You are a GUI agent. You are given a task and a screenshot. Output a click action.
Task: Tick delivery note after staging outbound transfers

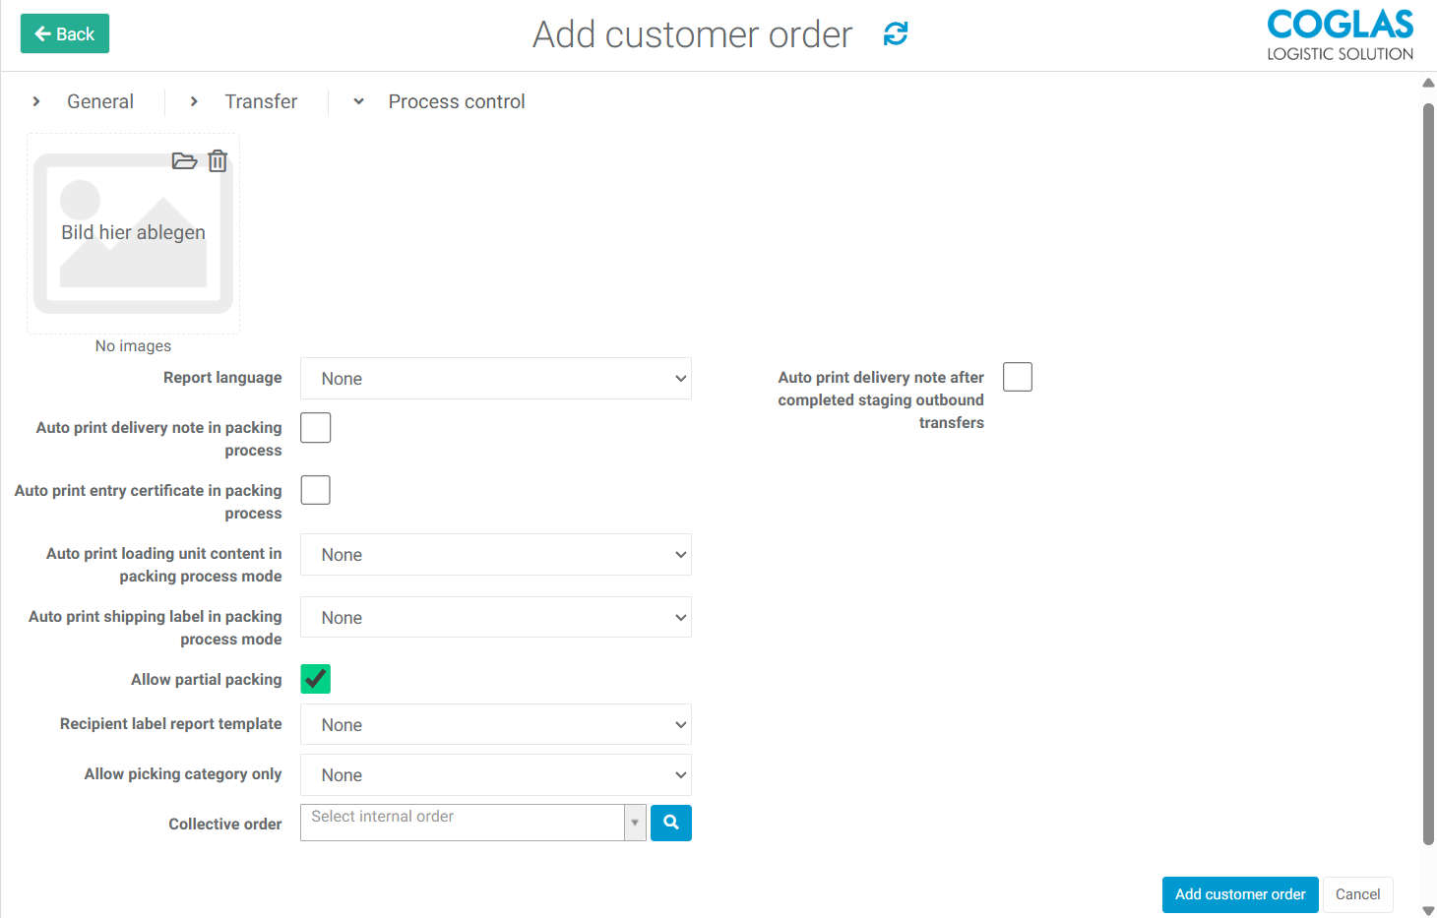[1017, 377]
